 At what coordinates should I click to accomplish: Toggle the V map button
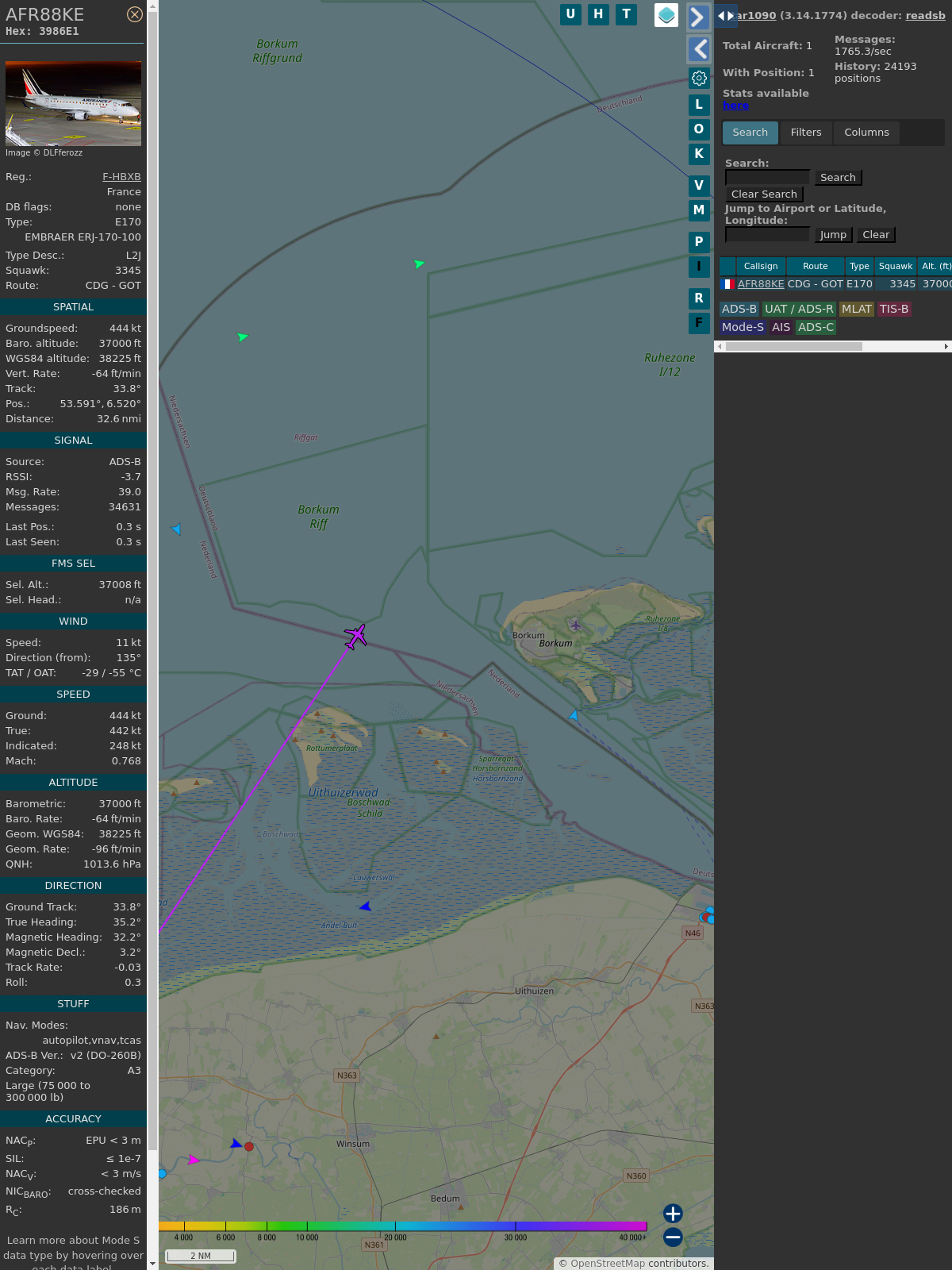pyautogui.click(x=699, y=186)
